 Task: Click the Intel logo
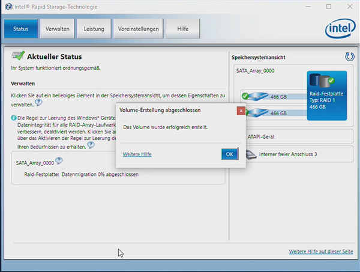point(340,28)
